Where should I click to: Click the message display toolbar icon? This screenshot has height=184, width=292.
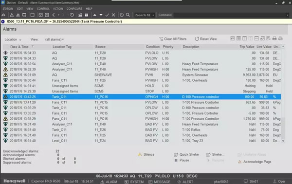tap(24, 15)
